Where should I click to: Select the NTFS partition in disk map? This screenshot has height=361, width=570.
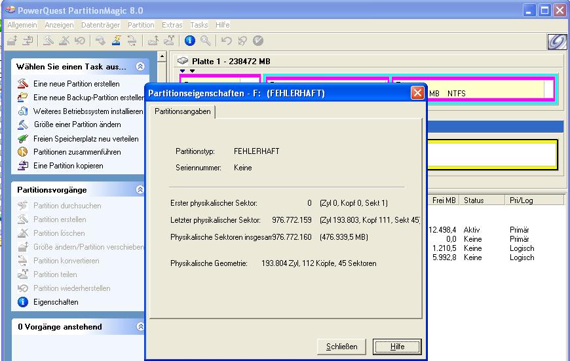pyautogui.click(x=472, y=90)
